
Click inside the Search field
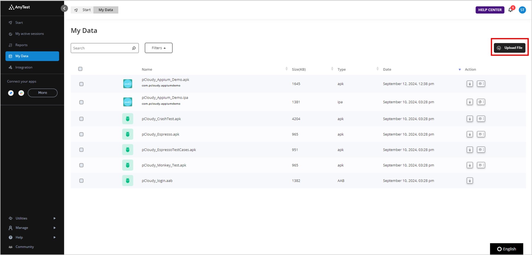[105, 48]
